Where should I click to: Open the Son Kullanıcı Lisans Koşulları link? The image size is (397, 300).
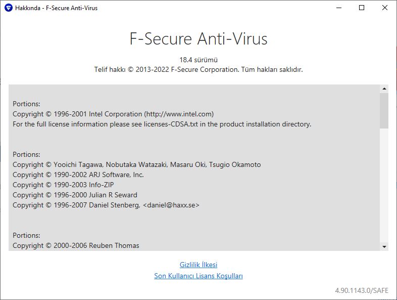(199, 276)
